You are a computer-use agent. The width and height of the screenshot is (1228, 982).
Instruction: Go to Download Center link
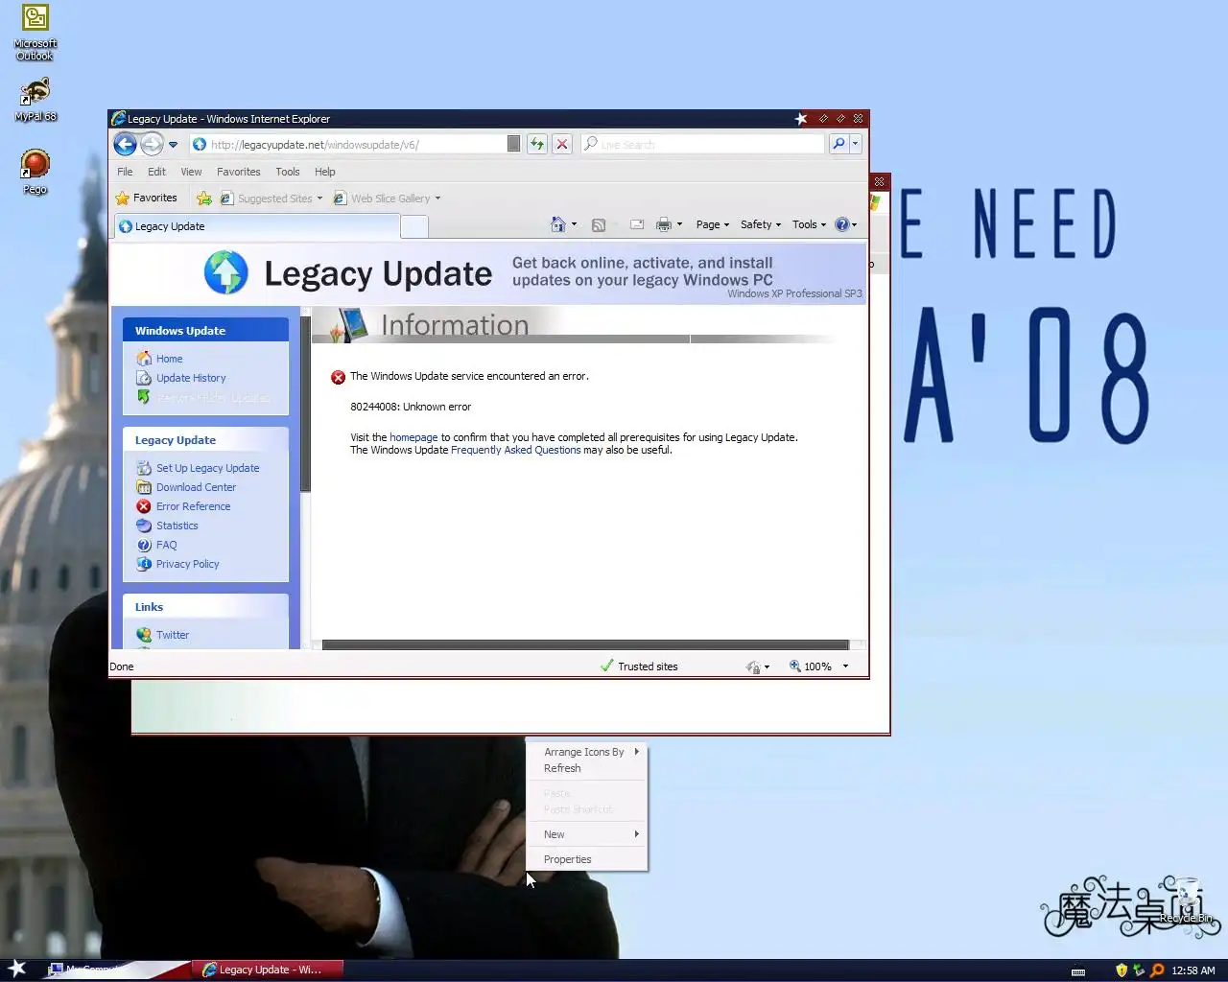[196, 487]
